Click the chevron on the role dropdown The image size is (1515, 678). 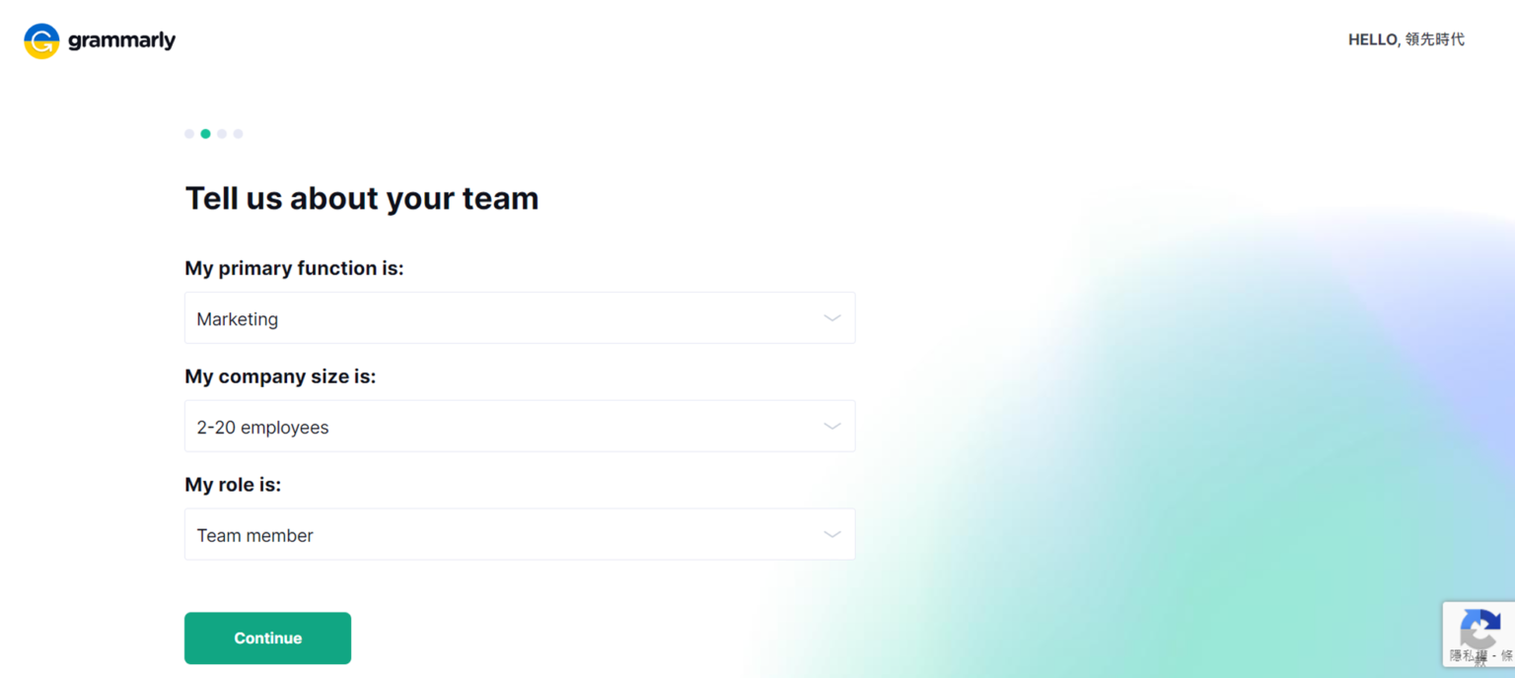coord(831,533)
